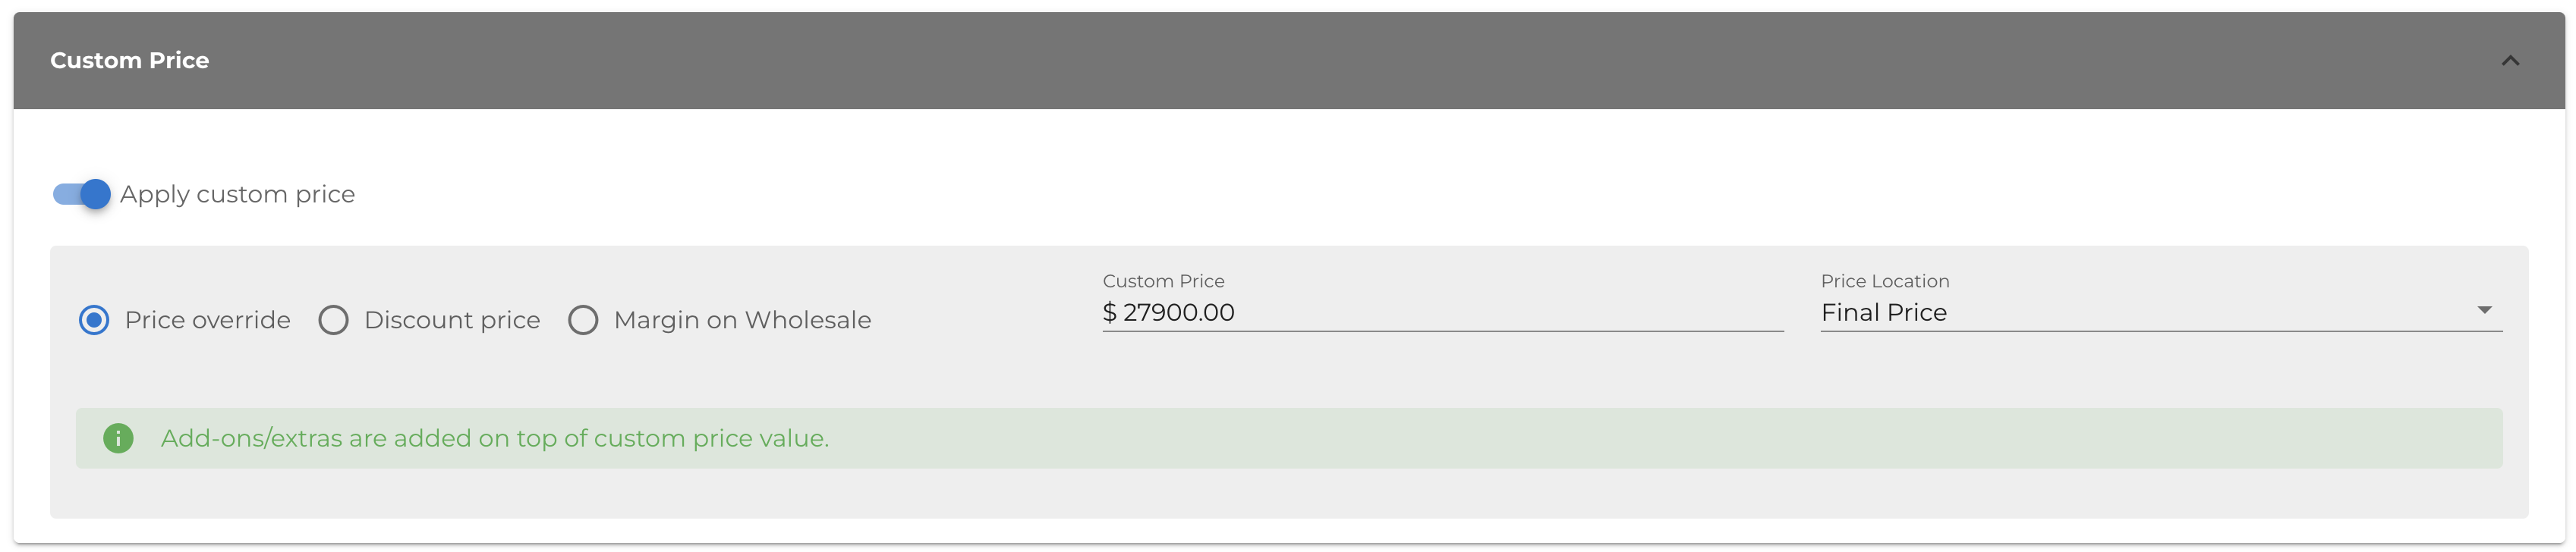
Task: Click the 'Price Location' field label
Action: [1885, 281]
